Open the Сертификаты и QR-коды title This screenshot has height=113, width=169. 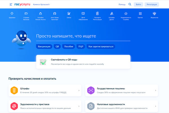tap(64, 60)
